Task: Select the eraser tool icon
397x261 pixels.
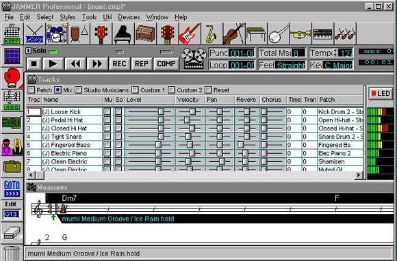Action: point(12,233)
